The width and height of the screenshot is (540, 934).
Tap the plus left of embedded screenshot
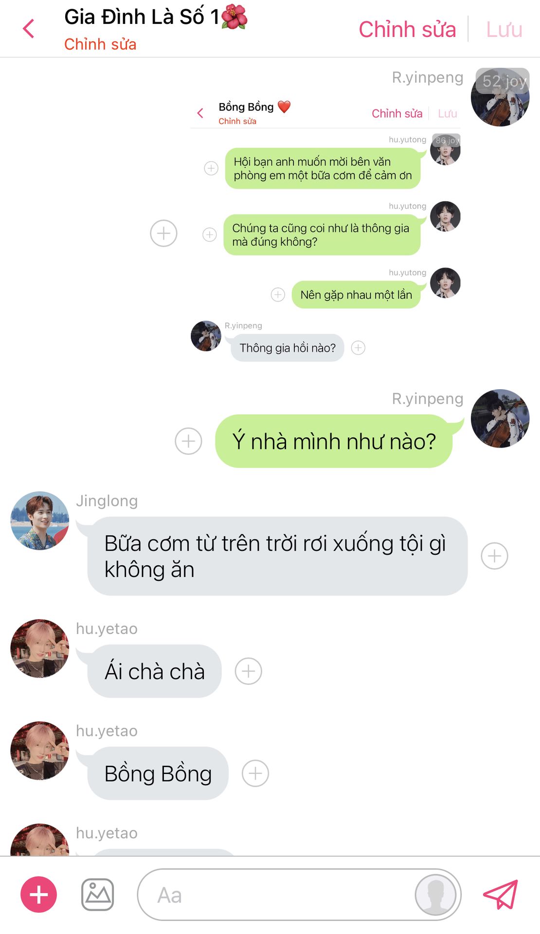coord(163,233)
